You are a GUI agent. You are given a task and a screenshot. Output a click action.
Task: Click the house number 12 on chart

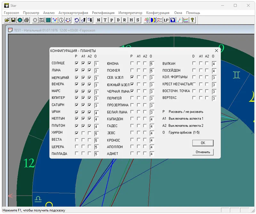point(29,163)
